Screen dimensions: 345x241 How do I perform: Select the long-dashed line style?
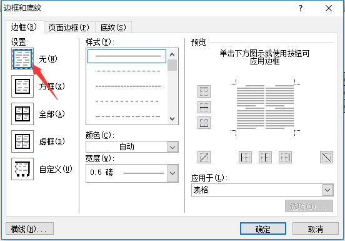[127, 101]
